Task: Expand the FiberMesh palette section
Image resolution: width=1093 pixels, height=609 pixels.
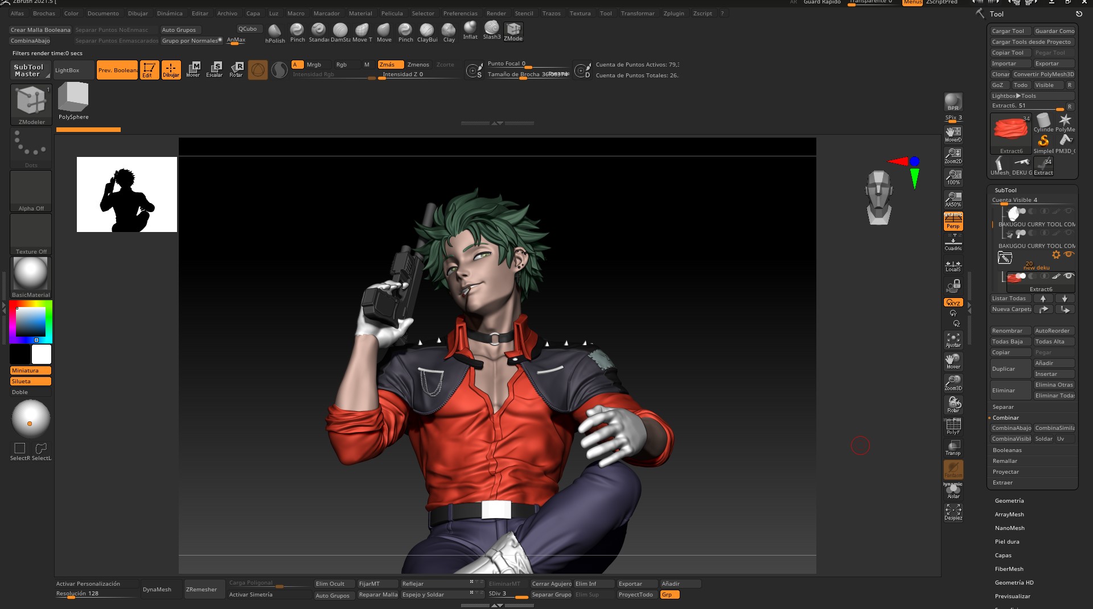Action: [1009, 569]
